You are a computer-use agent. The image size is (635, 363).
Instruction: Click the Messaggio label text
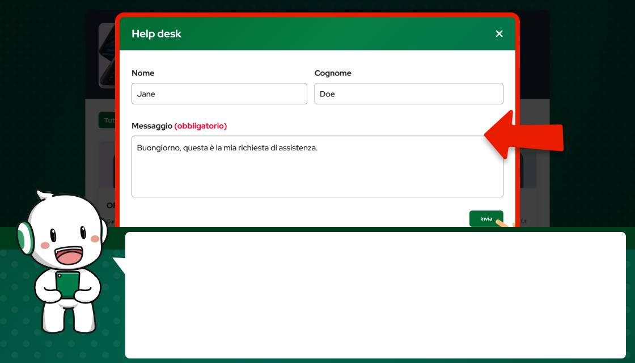pos(151,126)
